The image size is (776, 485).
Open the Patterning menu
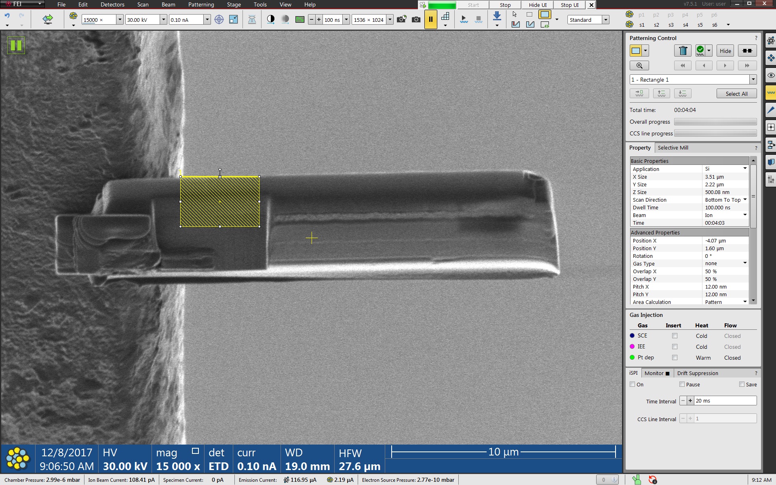201,4
